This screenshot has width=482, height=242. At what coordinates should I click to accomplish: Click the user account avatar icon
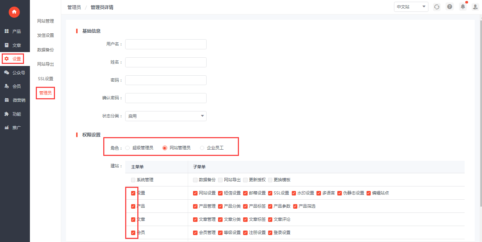point(475,7)
